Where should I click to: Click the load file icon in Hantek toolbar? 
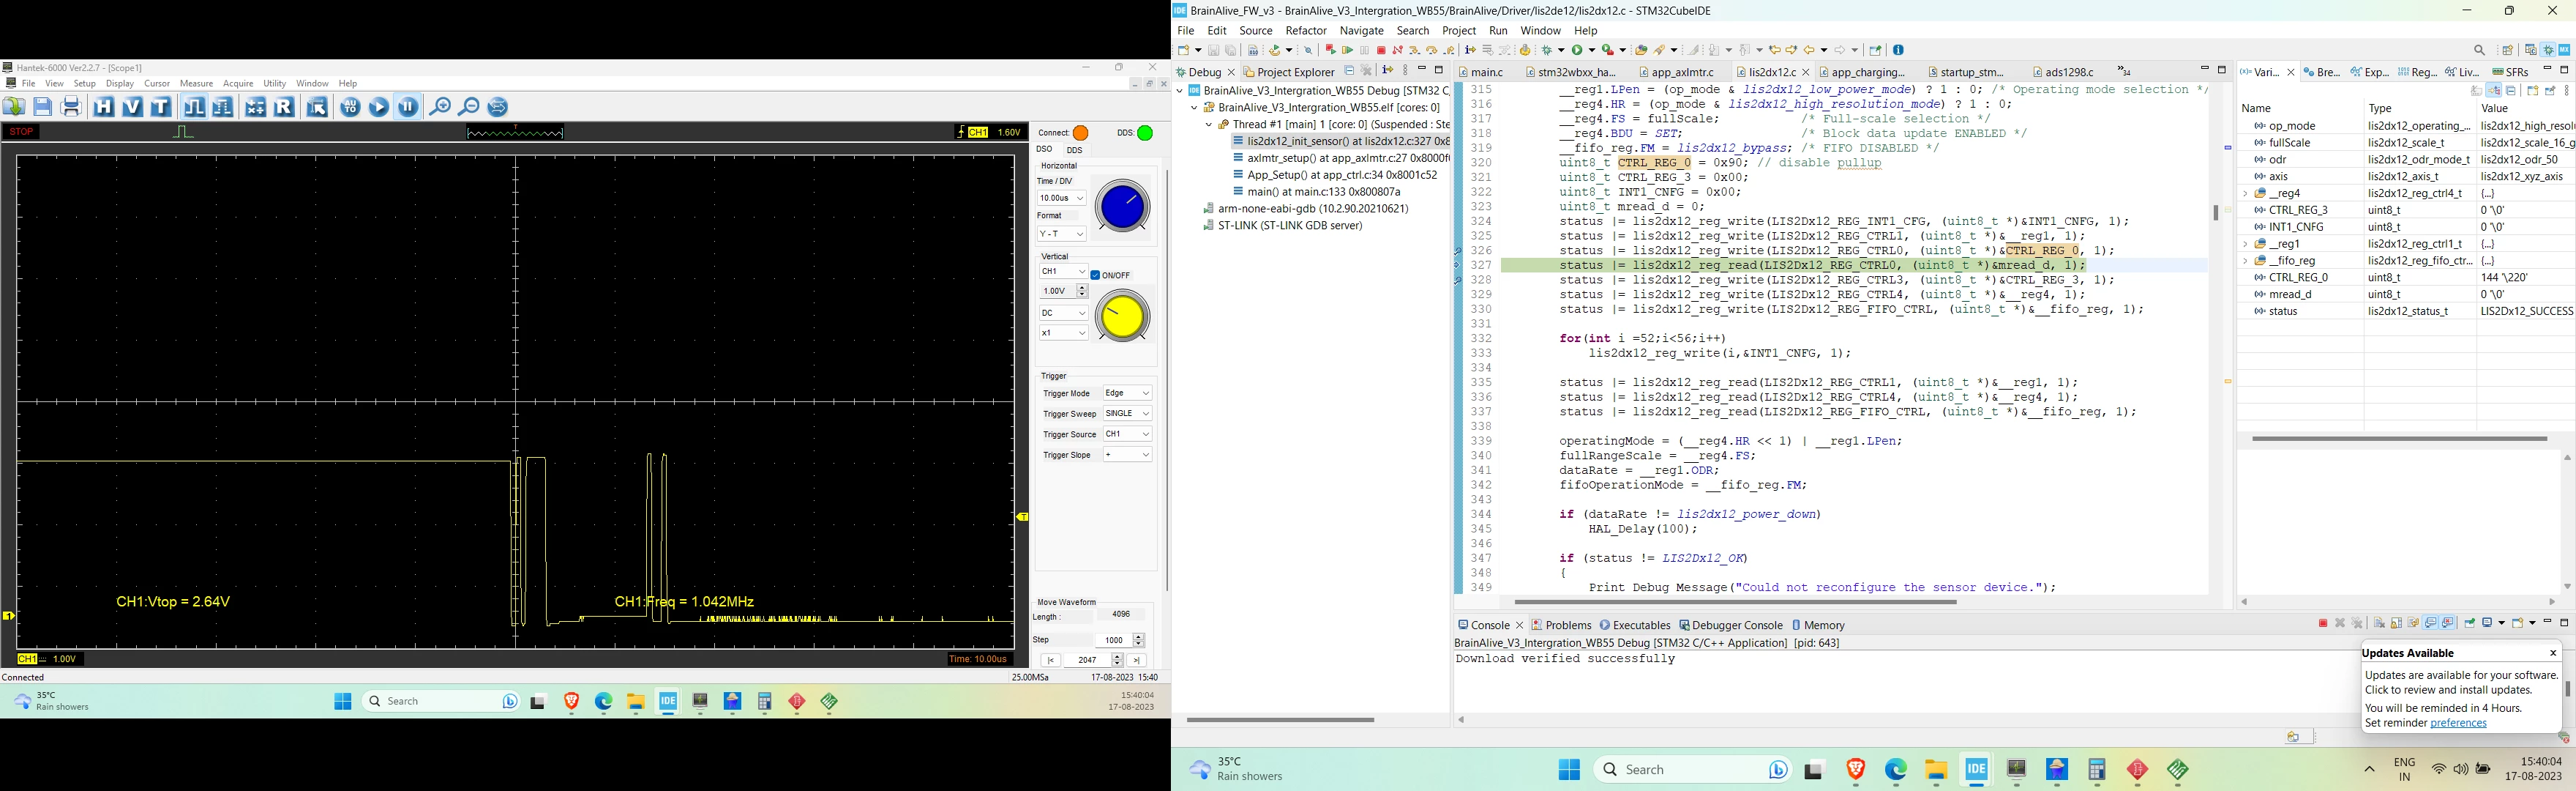[x=14, y=106]
